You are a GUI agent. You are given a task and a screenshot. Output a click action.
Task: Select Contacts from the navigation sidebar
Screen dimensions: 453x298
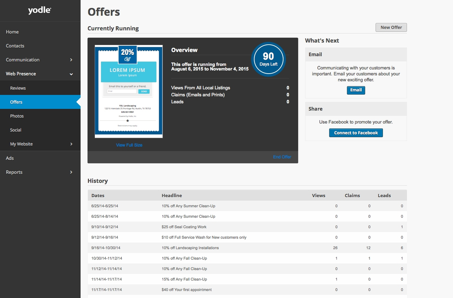(x=15, y=46)
